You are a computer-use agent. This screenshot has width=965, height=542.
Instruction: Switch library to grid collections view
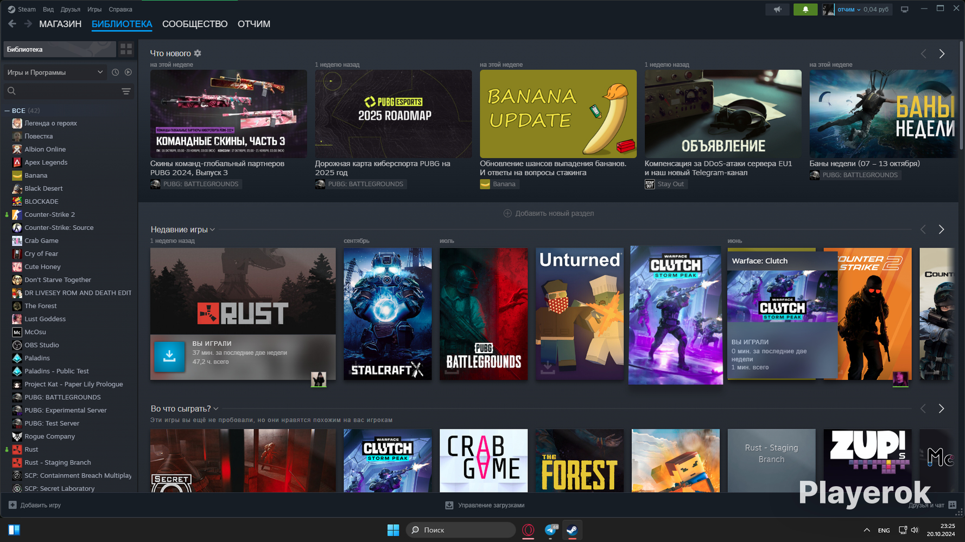126,49
